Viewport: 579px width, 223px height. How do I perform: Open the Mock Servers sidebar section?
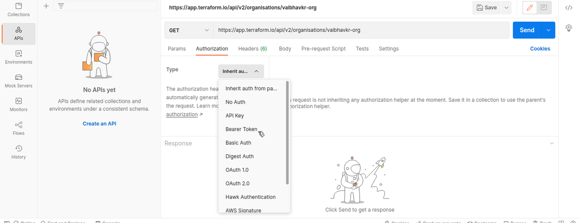(x=19, y=81)
